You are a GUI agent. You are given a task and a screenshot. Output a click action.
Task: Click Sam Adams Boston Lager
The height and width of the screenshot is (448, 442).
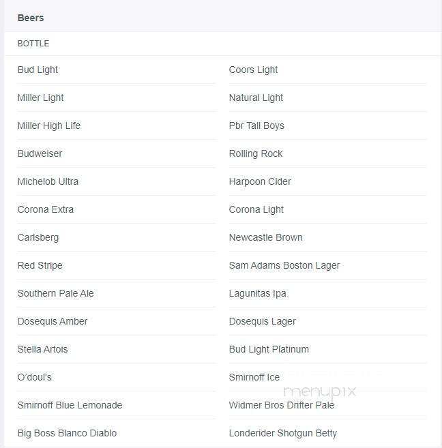tap(284, 265)
